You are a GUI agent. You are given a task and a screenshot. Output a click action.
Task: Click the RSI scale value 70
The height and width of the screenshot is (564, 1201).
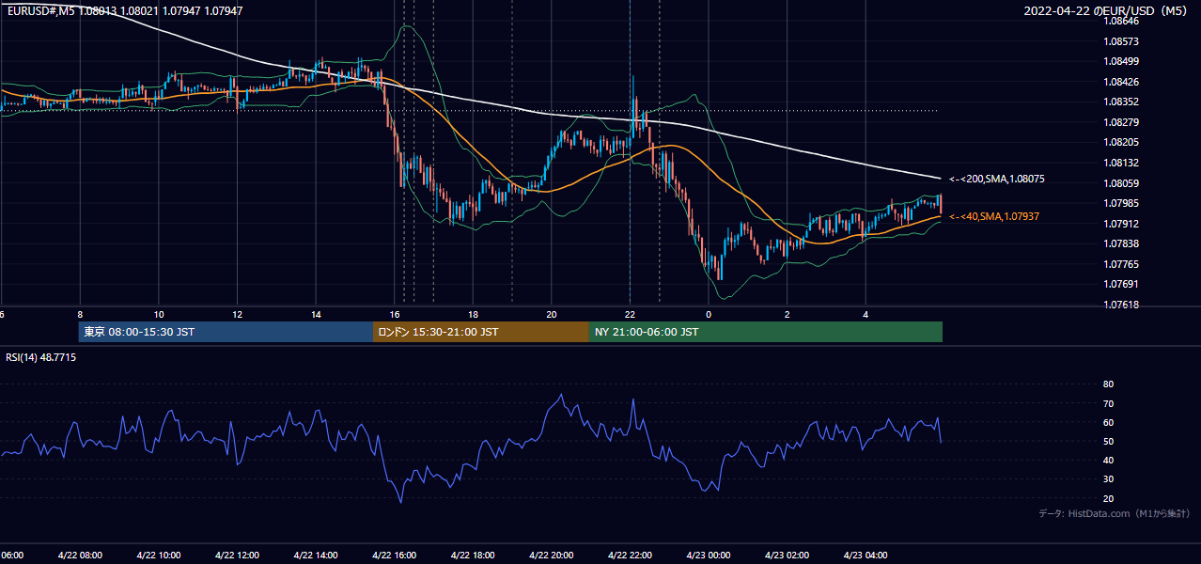(x=1108, y=403)
